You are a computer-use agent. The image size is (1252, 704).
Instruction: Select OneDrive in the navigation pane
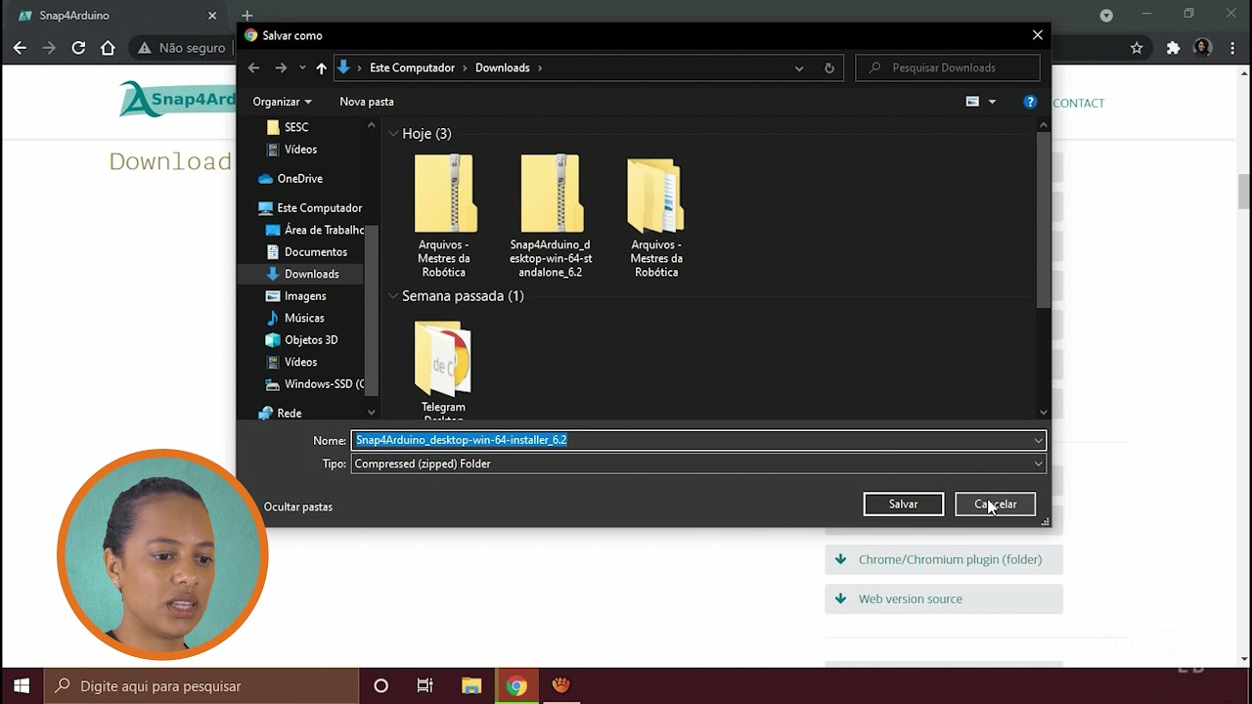pos(290,179)
